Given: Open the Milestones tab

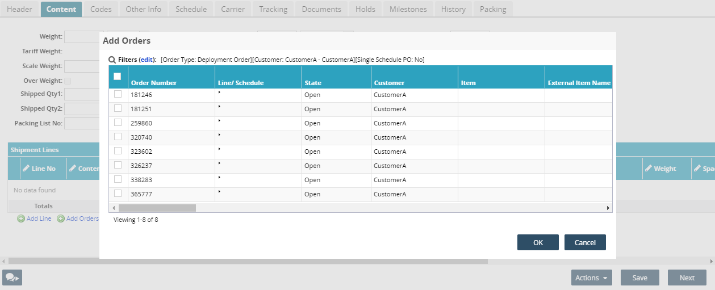Looking at the screenshot, I should click(408, 9).
